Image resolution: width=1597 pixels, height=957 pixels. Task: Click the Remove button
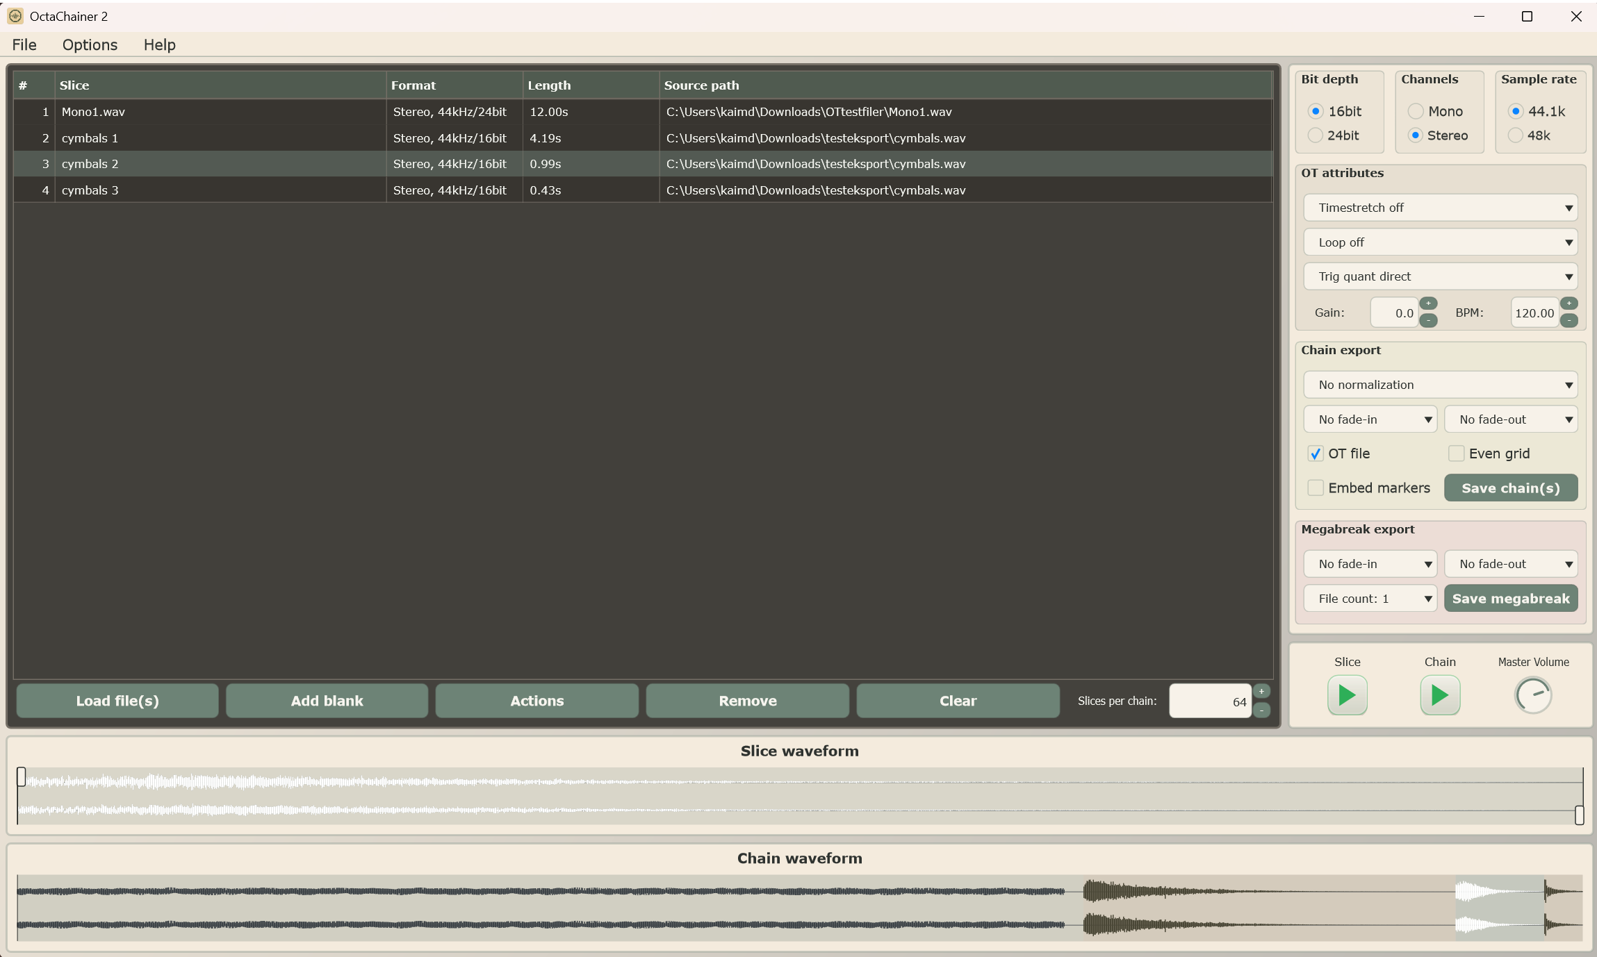[747, 701]
